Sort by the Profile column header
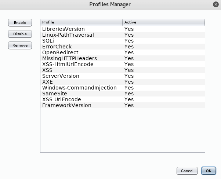The height and width of the screenshot is (179, 221). tap(81, 22)
